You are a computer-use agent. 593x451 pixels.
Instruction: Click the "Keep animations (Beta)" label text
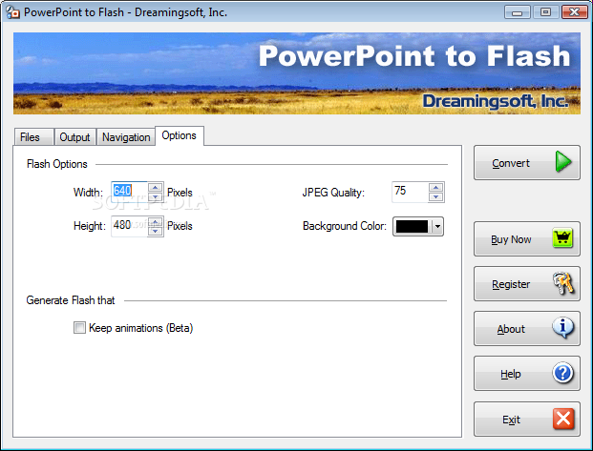[140, 328]
